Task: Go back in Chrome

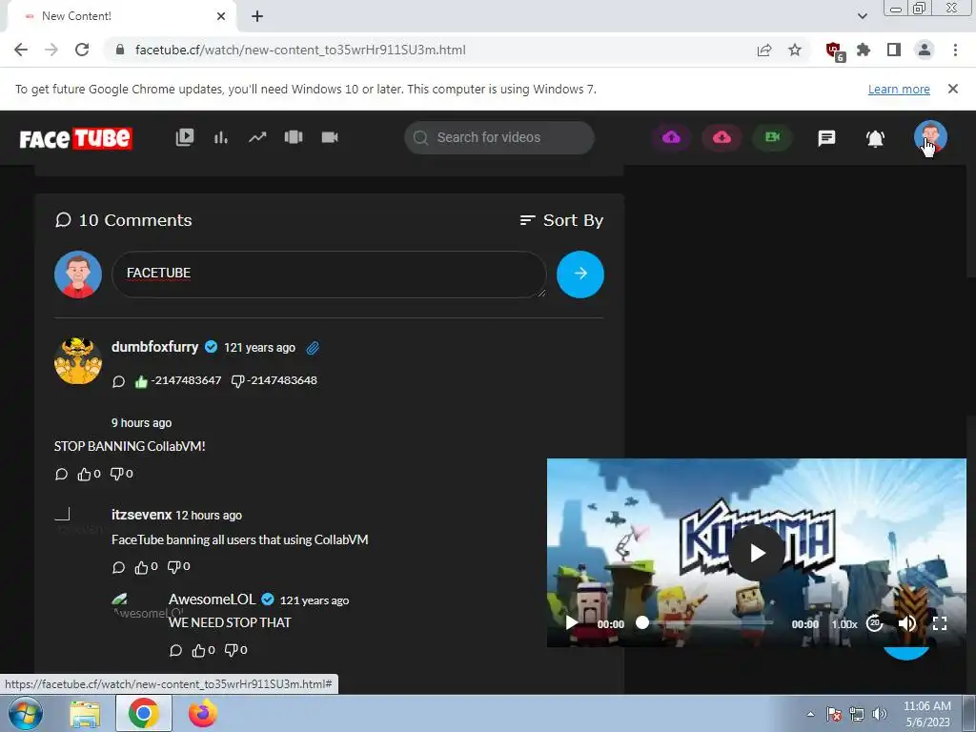Action: click(21, 50)
